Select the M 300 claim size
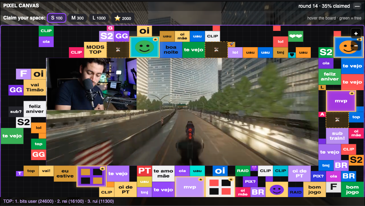 click(x=77, y=18)
